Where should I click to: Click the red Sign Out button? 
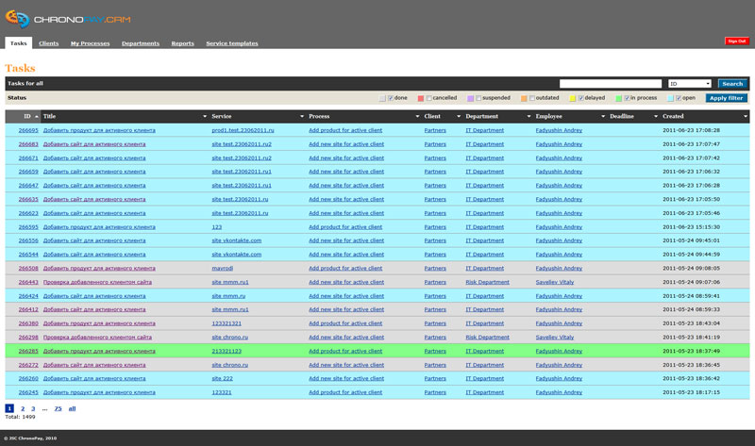737,41
